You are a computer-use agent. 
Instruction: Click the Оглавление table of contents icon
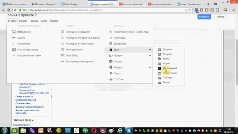14,44
